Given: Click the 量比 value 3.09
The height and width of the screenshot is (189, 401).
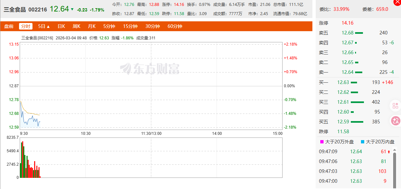Looking at the screenshot, I should [203, 13].
